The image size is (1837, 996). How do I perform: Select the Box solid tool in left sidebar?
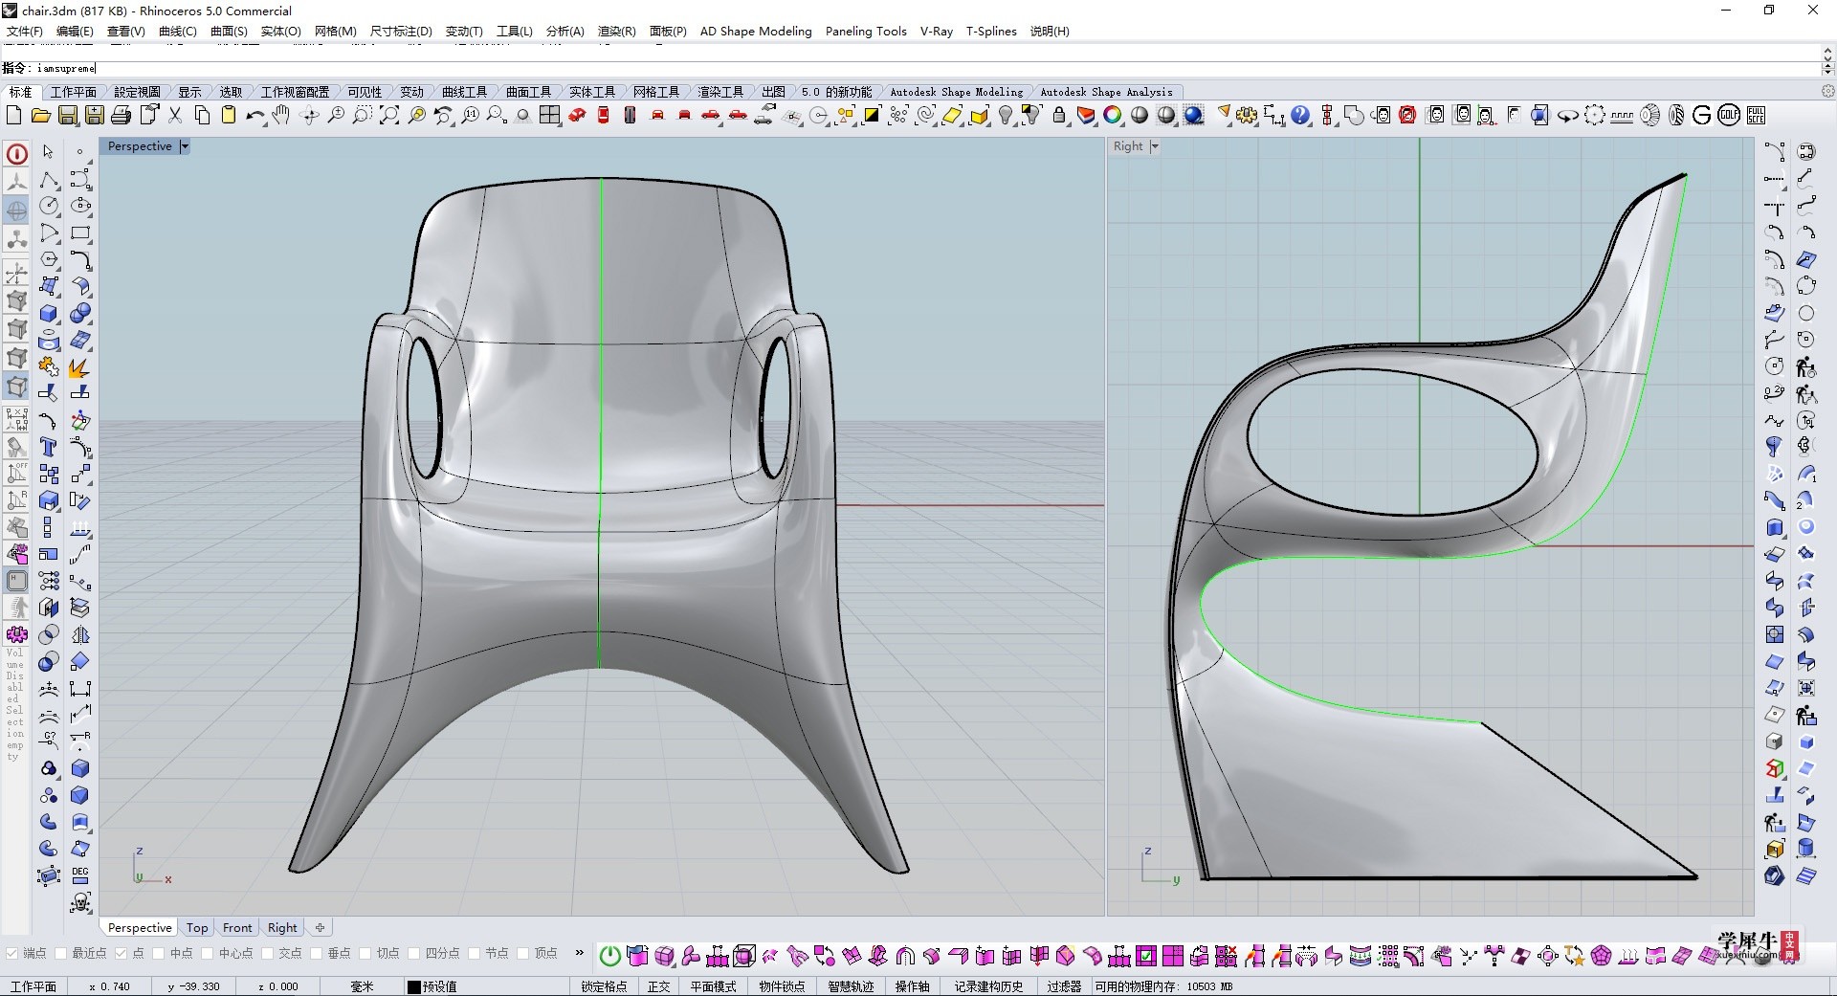click(x=48, y=314)
